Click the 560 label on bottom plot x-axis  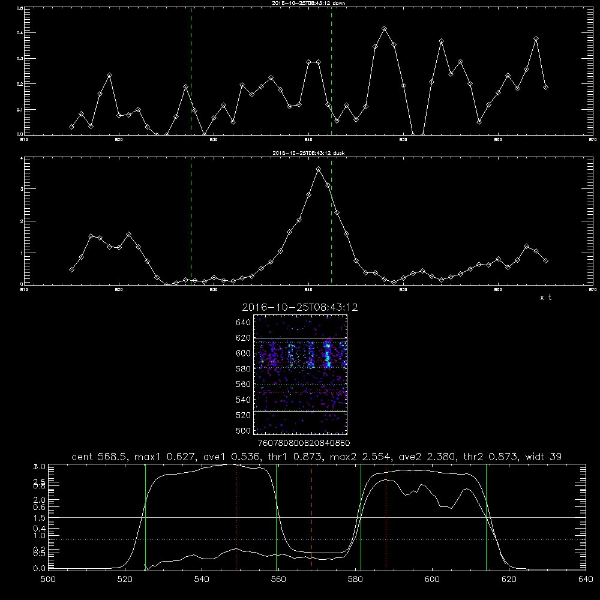278,580
